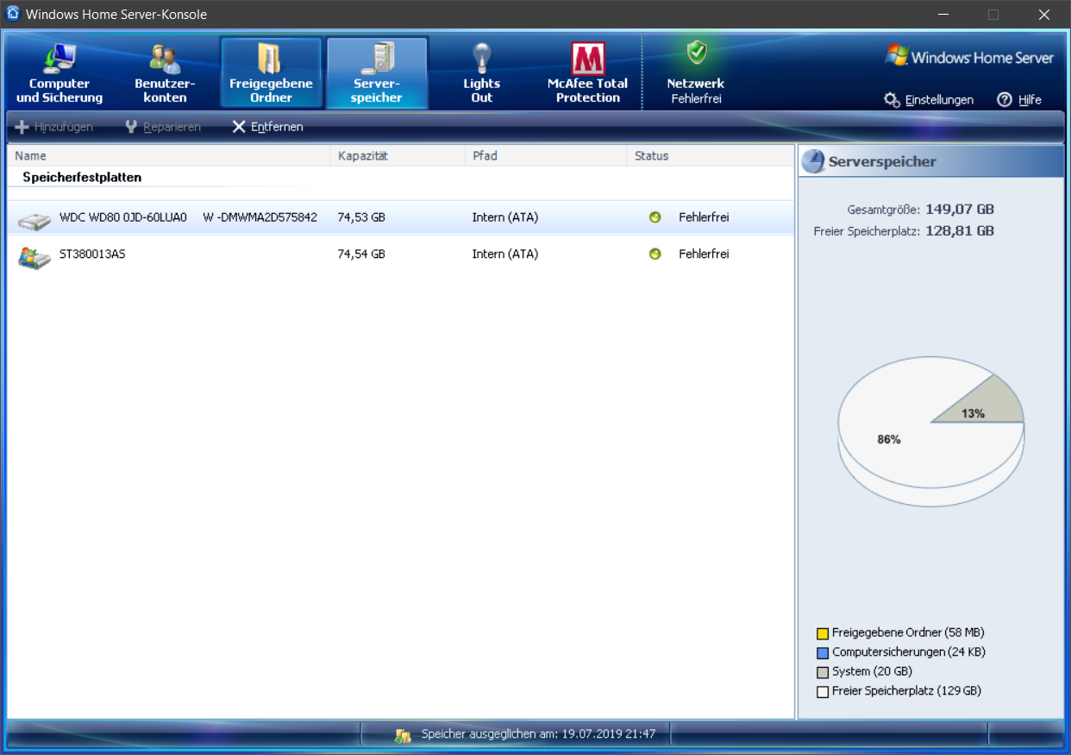
Task: Click Fehlerfrei status text of WDC drive
Action: click(704, 217)
